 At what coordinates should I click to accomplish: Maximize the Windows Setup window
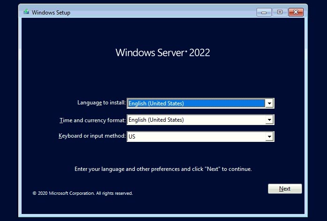tap(280, 12)
